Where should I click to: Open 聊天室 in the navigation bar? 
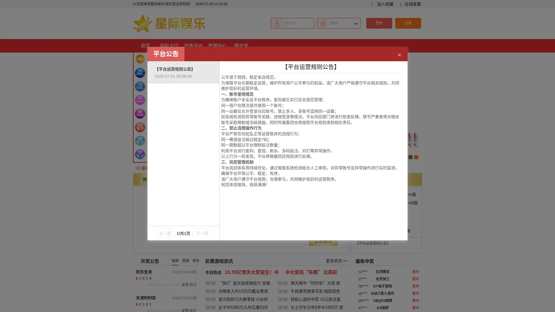pos(241,45)
